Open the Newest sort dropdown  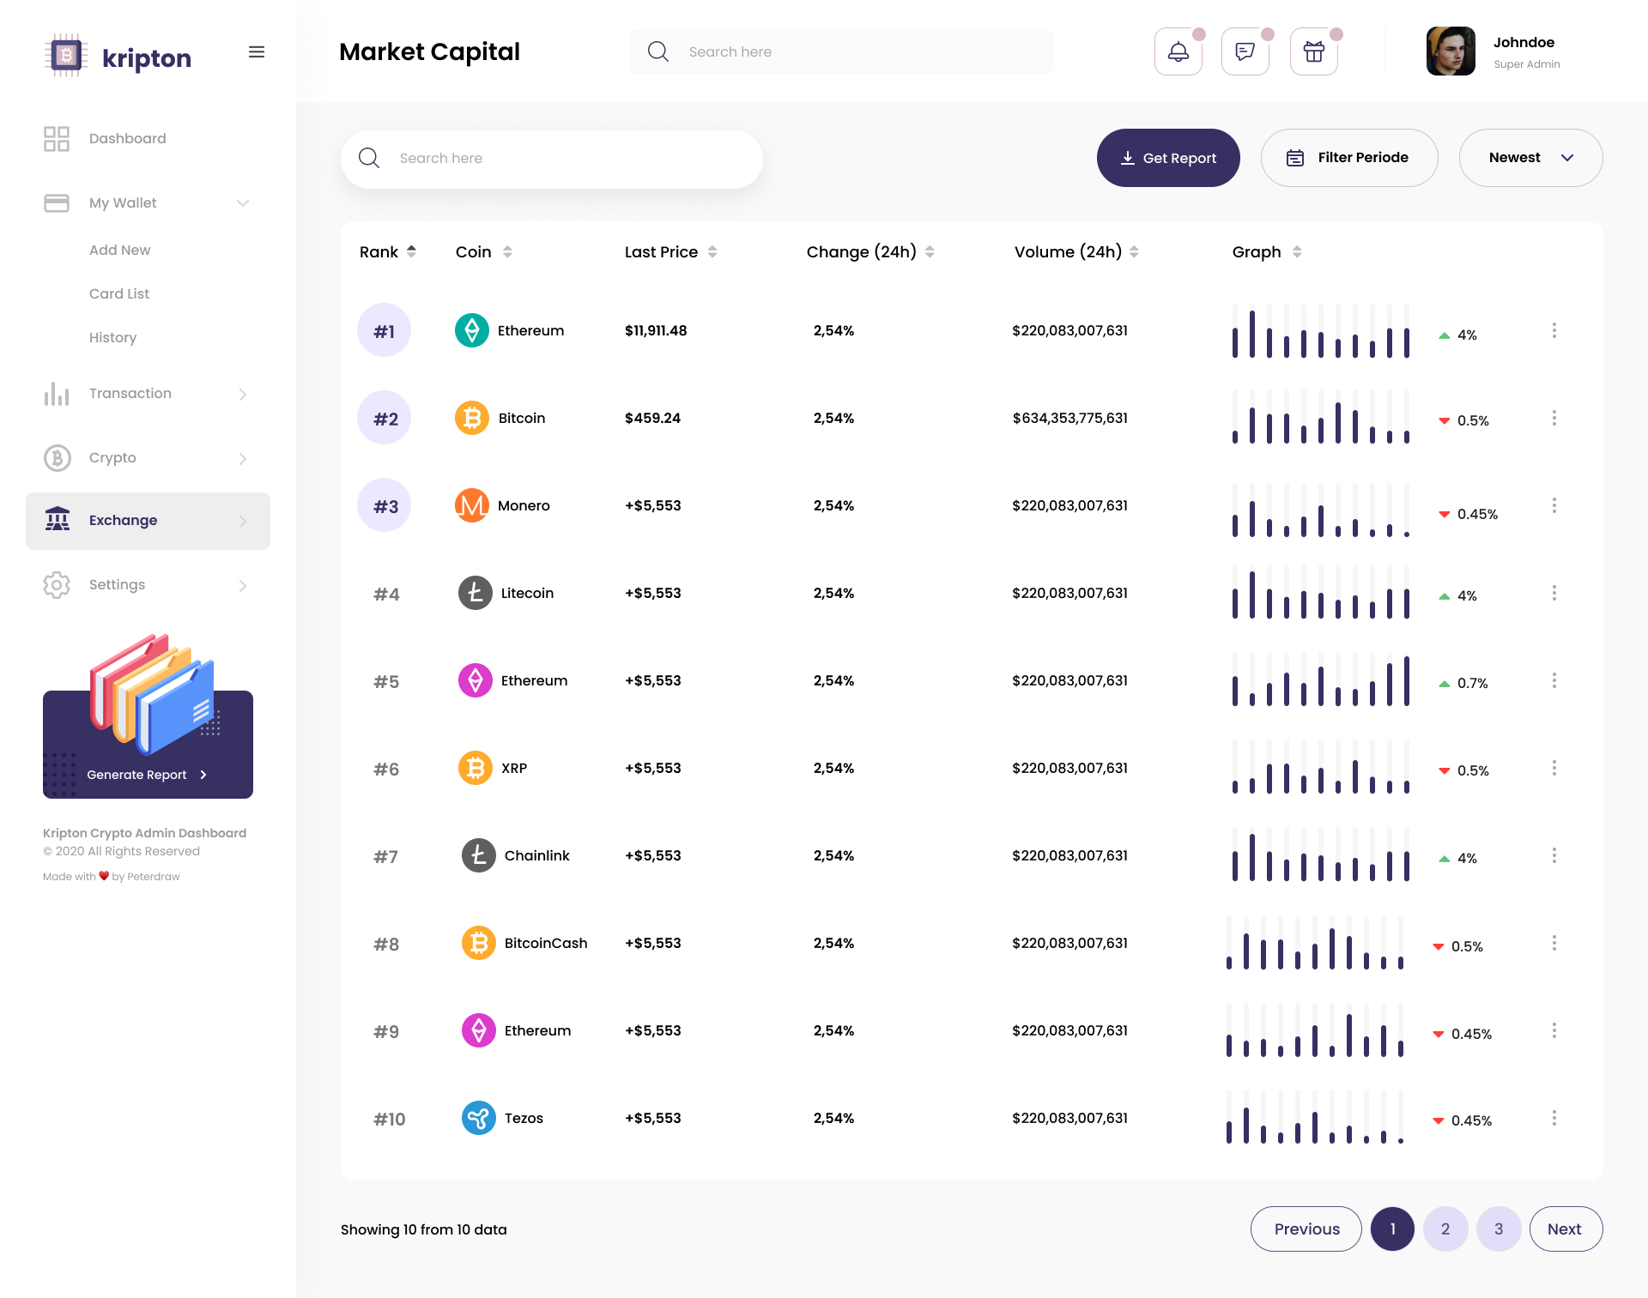click(x=1531, y=158)
